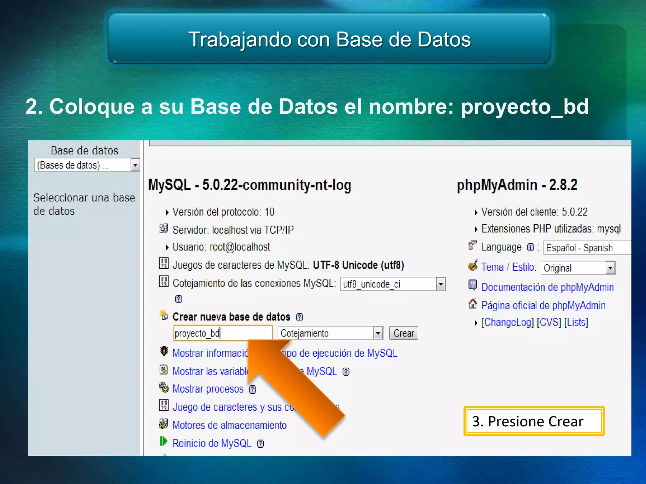646x484 pixels.
Task: Open Página oficial de phpMyAdmin link
Action: [543, 305]
